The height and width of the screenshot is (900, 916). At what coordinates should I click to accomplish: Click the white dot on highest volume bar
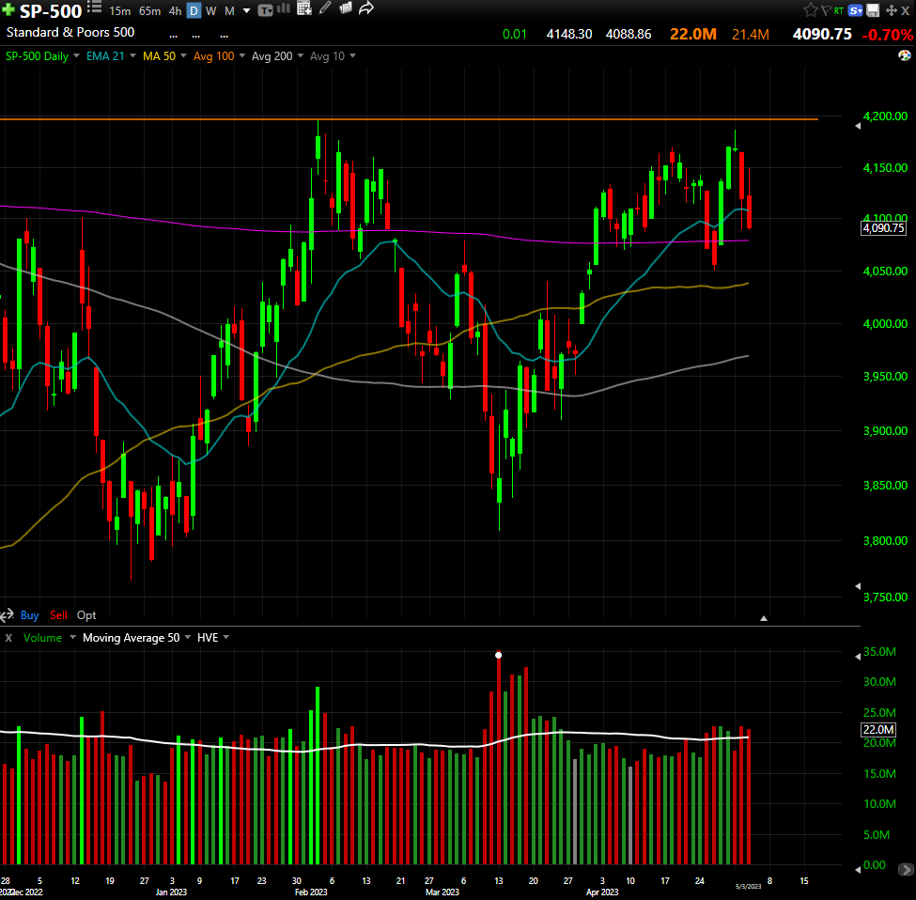point(498,655)
